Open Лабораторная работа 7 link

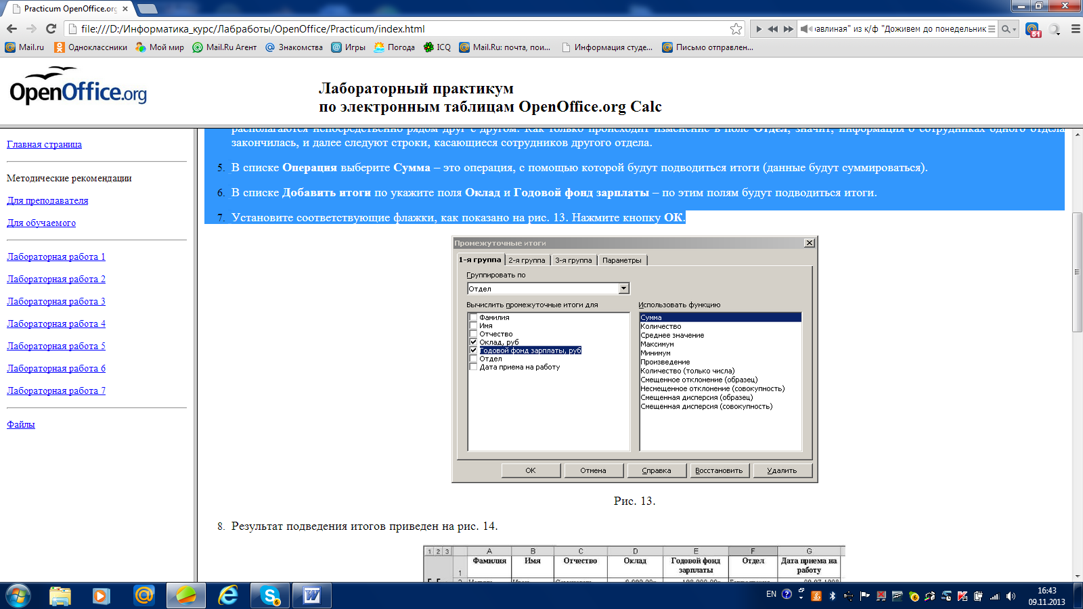tap(56, 390)
